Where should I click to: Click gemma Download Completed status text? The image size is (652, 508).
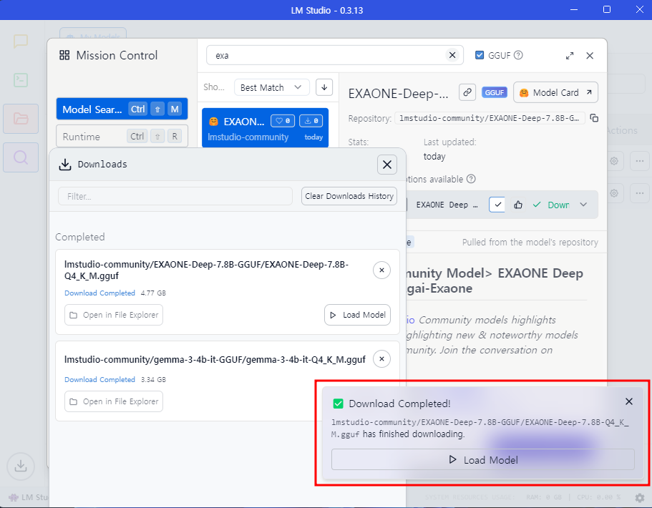click(x=99, y=379)
